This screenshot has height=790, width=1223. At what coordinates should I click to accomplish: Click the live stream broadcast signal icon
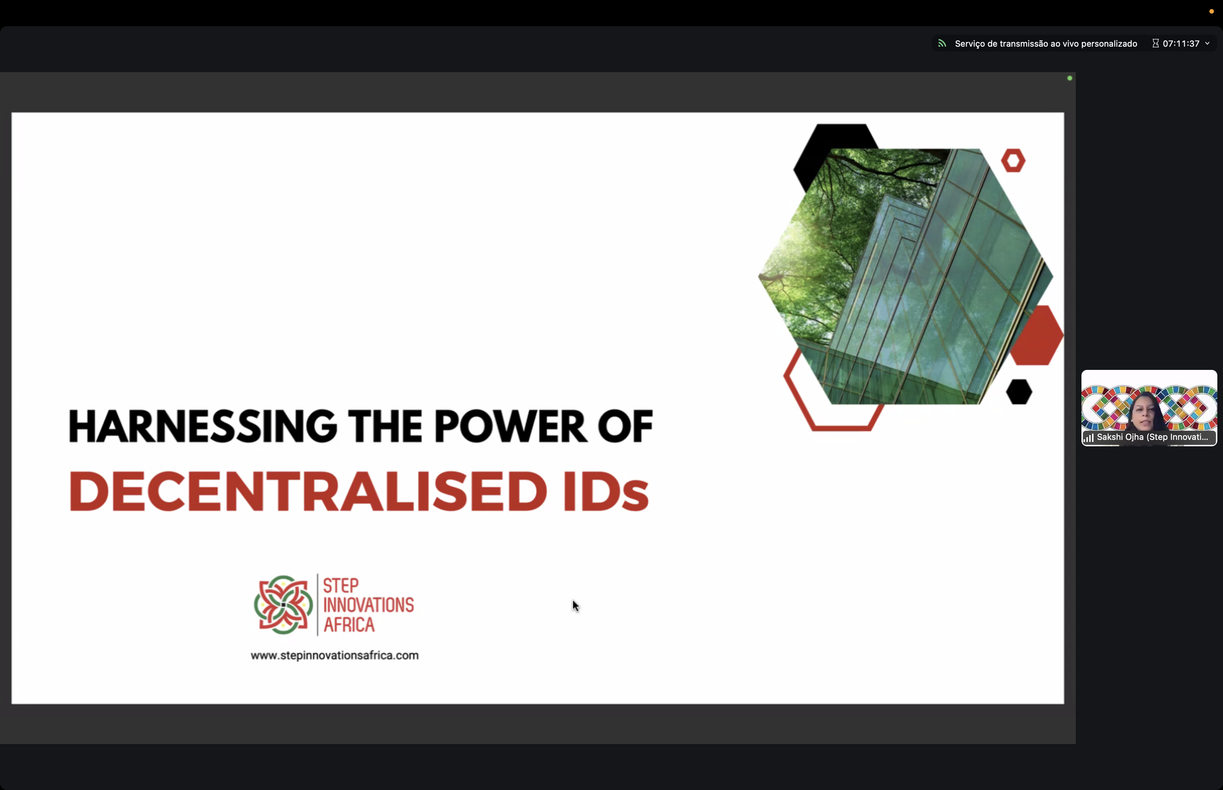click(942, 43)
